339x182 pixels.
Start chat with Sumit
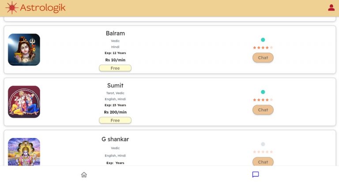(x=263, y=110)
